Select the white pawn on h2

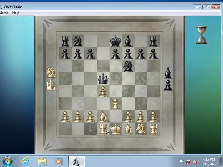[x=153, y=117]
